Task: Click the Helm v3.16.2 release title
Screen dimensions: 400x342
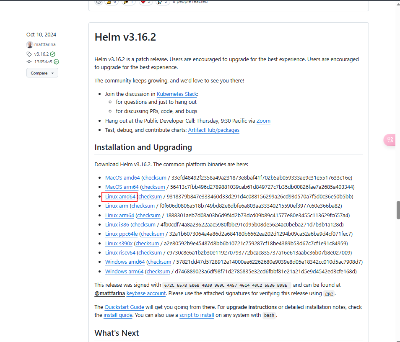Action: [125, 37]
